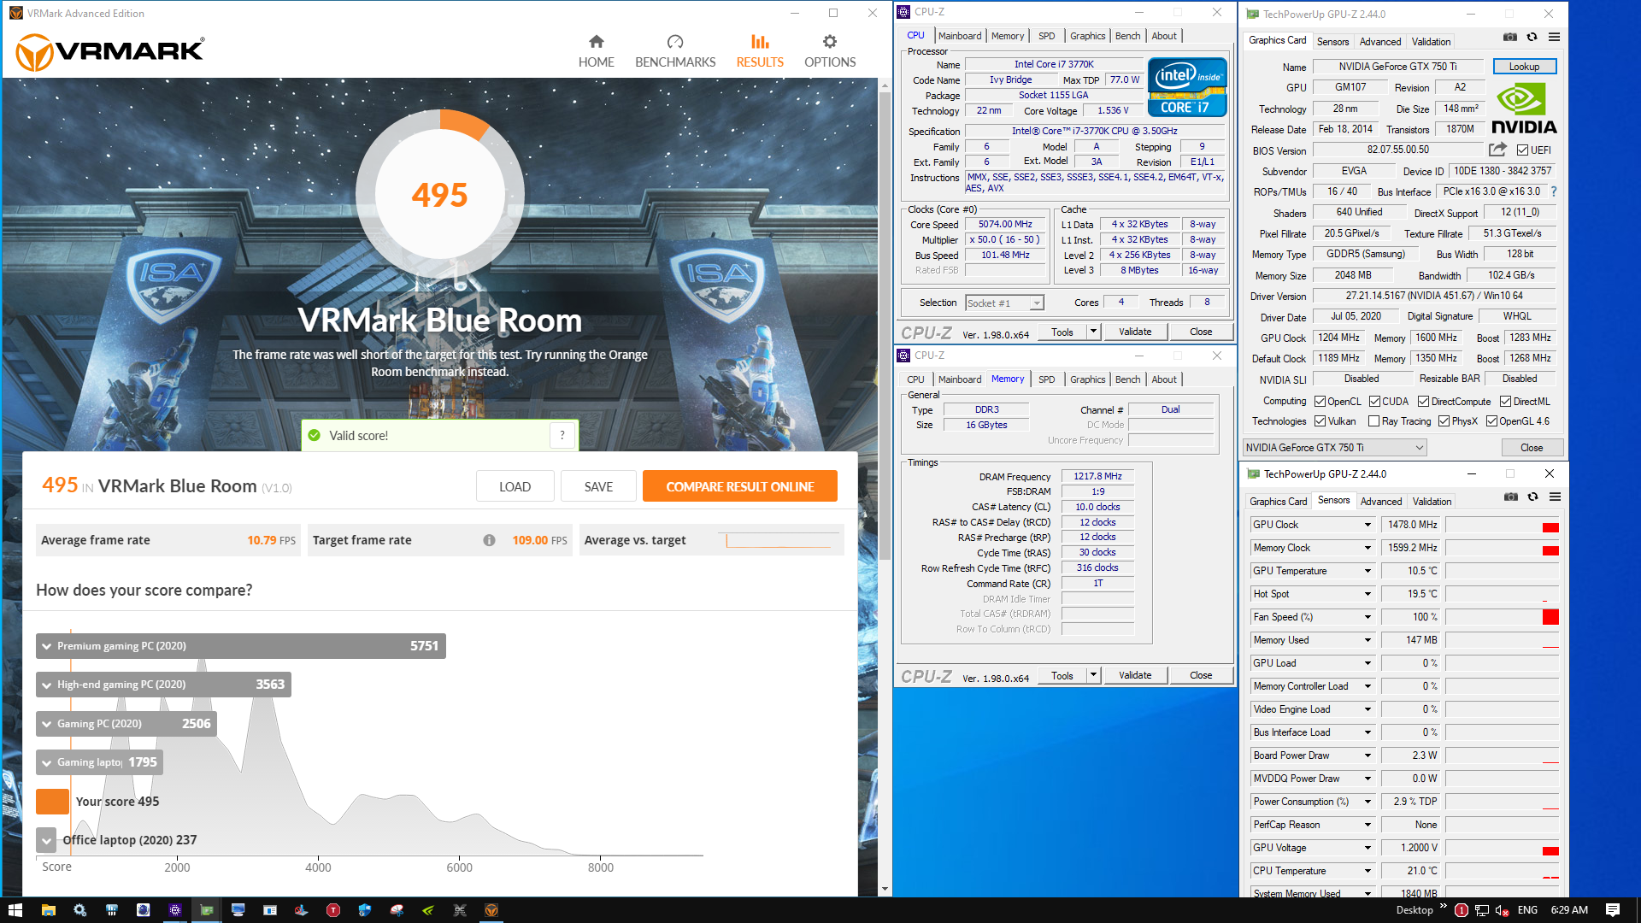Screen dimensions: 1641x923
Task: Open Graphics Card tab in lower GPU-Z
Action: pyautogui.click(x=1278, y=501)
